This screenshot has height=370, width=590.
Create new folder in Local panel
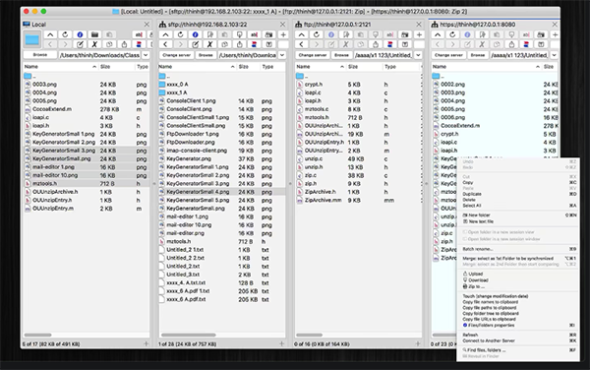(94, 34)
